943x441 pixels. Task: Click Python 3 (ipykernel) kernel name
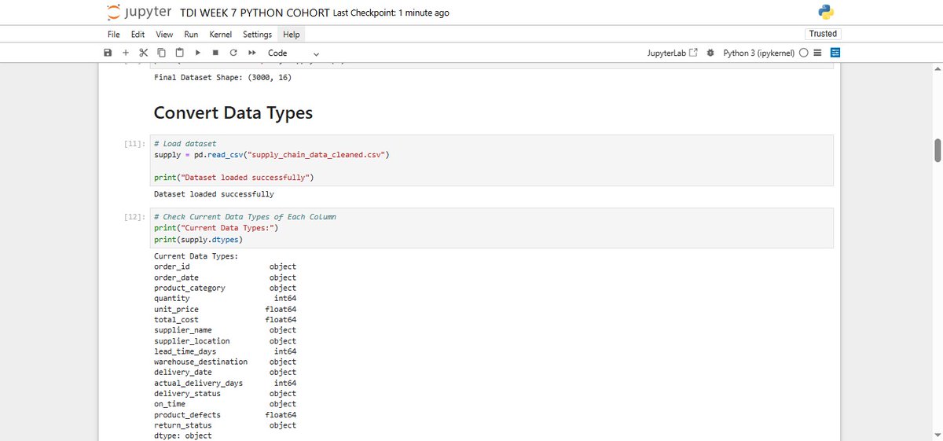click(758, 53)
